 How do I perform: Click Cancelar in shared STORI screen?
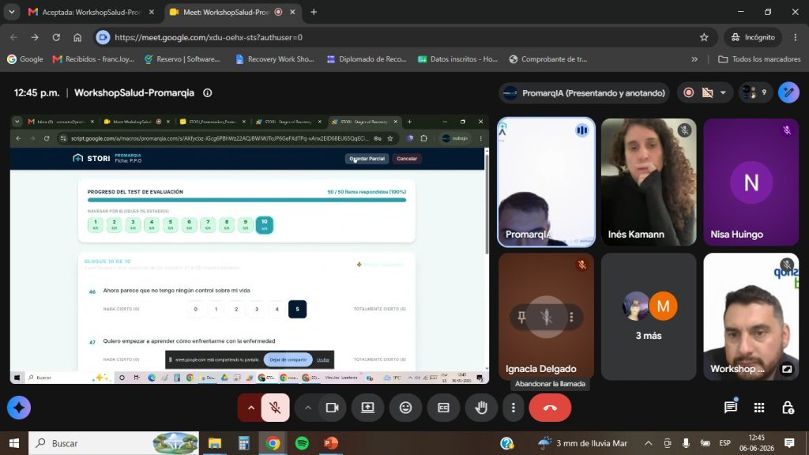point(407,158)
